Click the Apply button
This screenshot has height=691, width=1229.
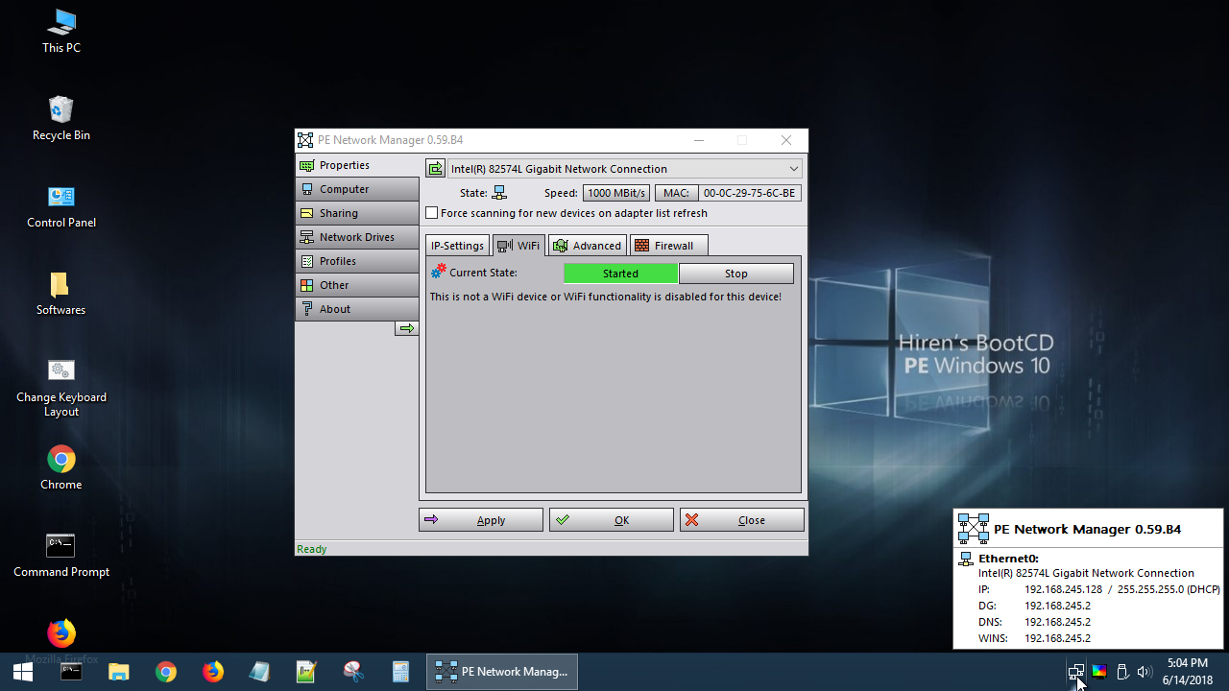pos(481,520)
